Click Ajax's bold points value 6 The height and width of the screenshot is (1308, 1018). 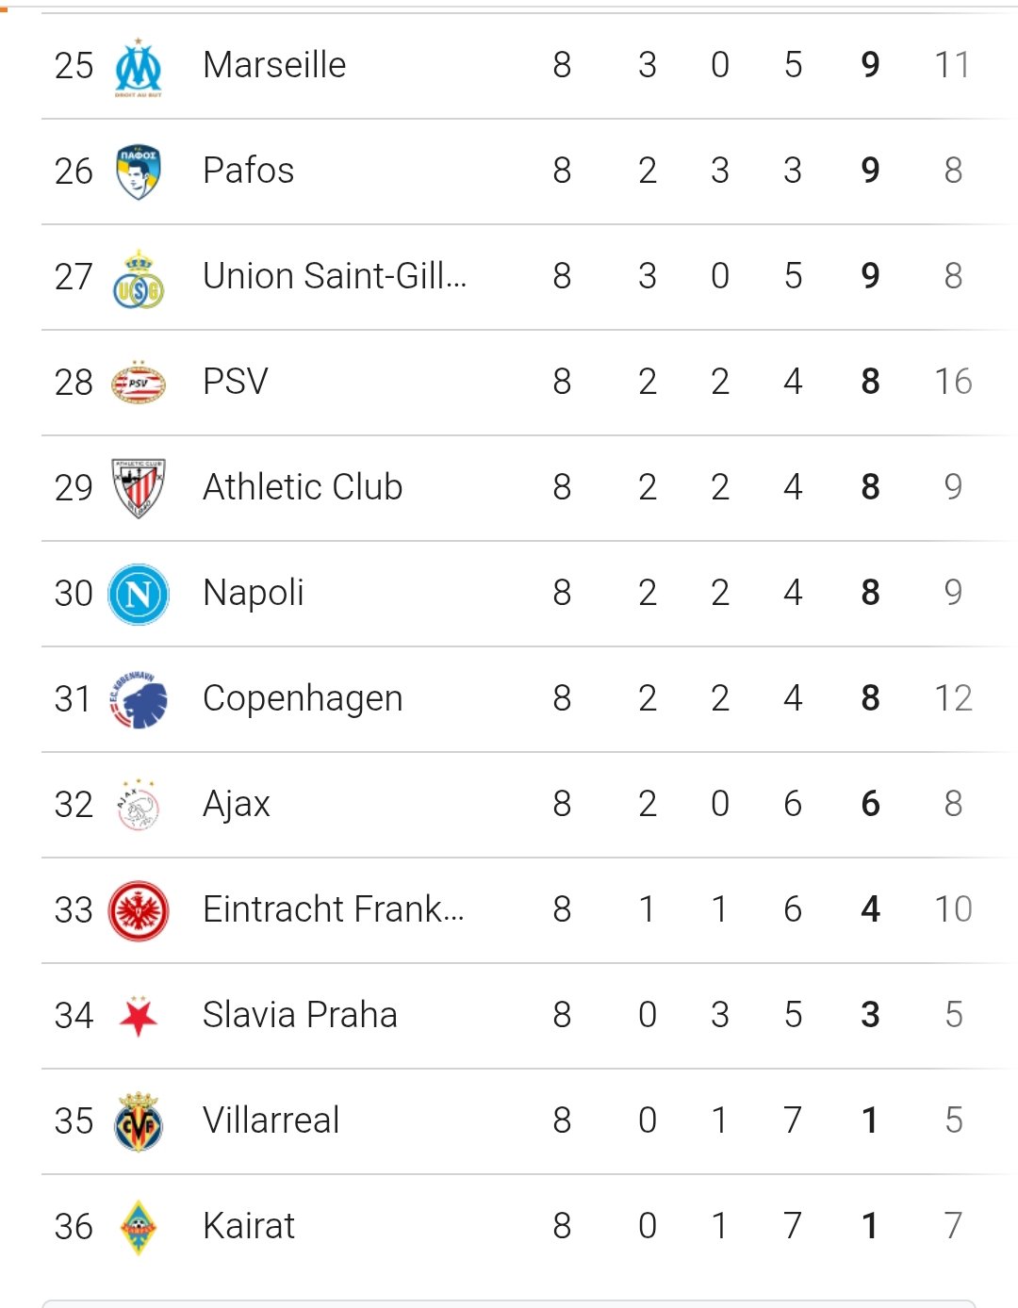(x=870, y=804)
